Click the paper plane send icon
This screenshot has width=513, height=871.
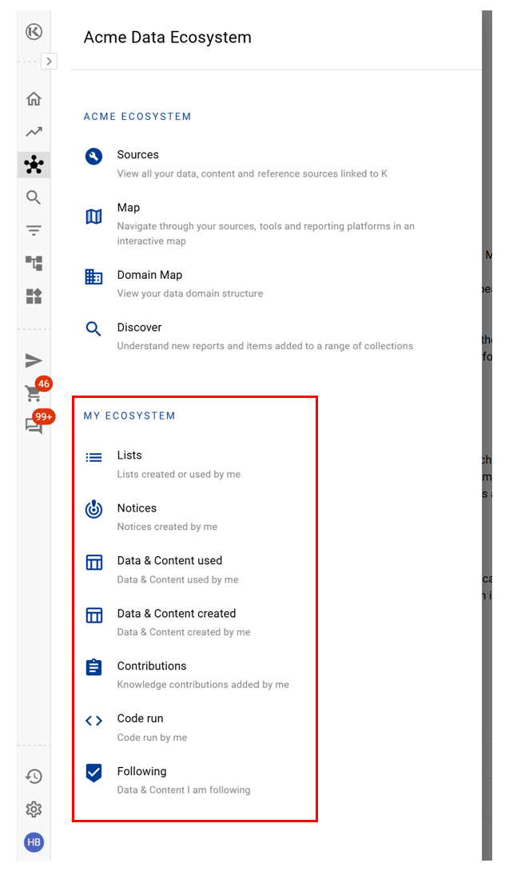[x=34, y=360]
